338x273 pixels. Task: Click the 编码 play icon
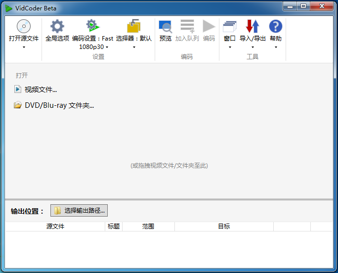click(x=209, y=26)
